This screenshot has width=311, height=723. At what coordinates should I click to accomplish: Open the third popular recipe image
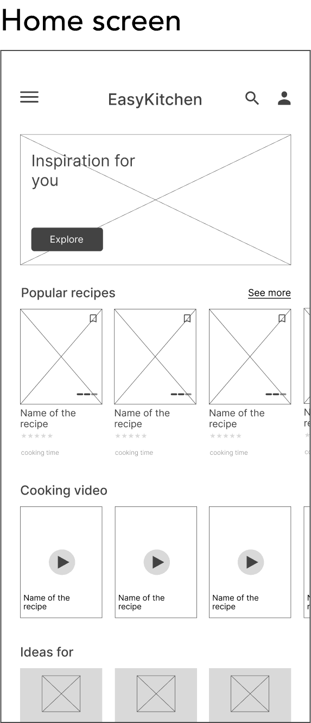coord(250,357)
